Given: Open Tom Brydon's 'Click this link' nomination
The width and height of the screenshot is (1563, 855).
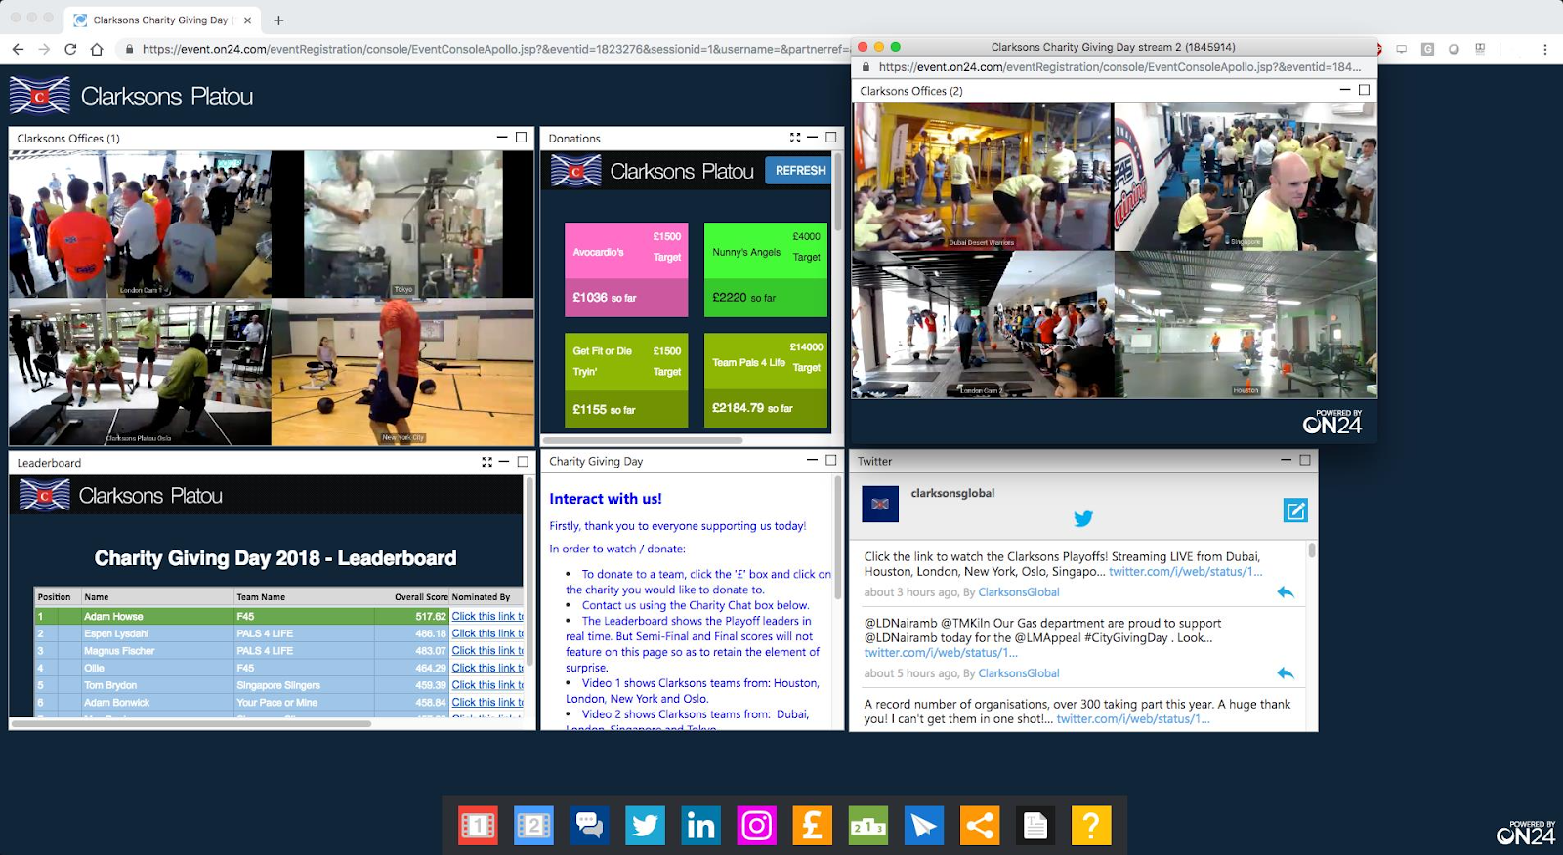Looking at the screenshot, I should [487, 685].
